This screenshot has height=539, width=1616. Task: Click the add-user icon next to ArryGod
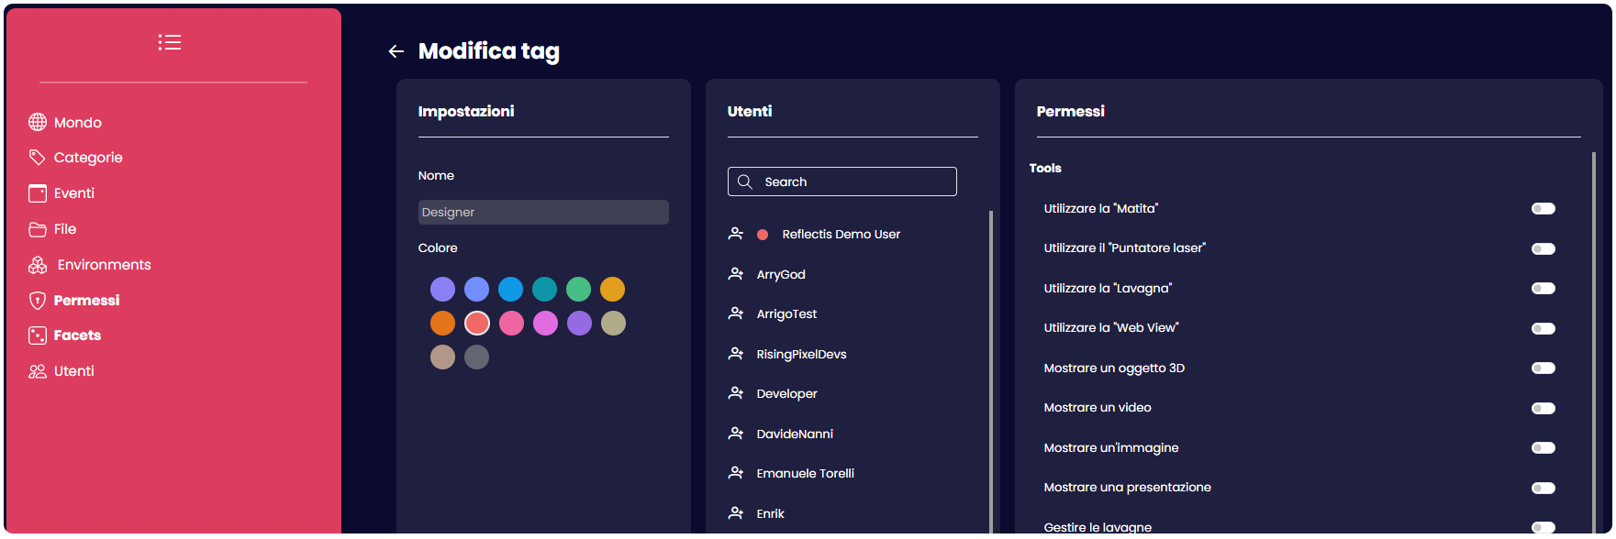pyautogui.click(x=736, y=274)
